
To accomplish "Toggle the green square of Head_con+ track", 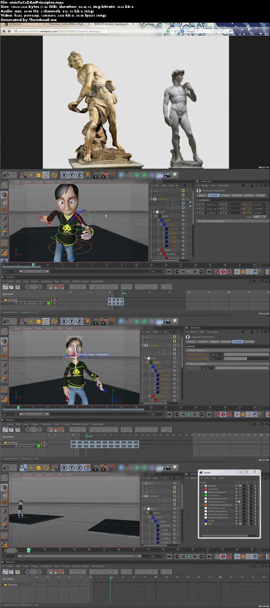I will pyautogui.click(x=38, y=446).
